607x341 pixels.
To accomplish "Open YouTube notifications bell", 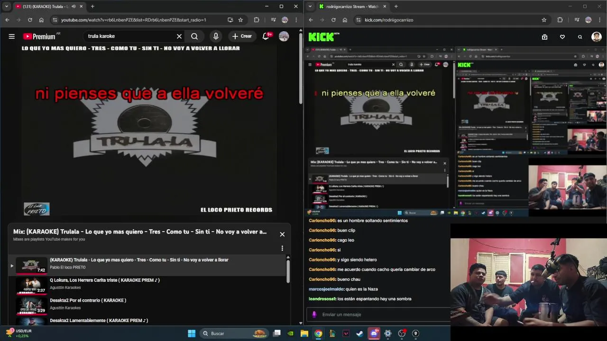I will [266, 36].
